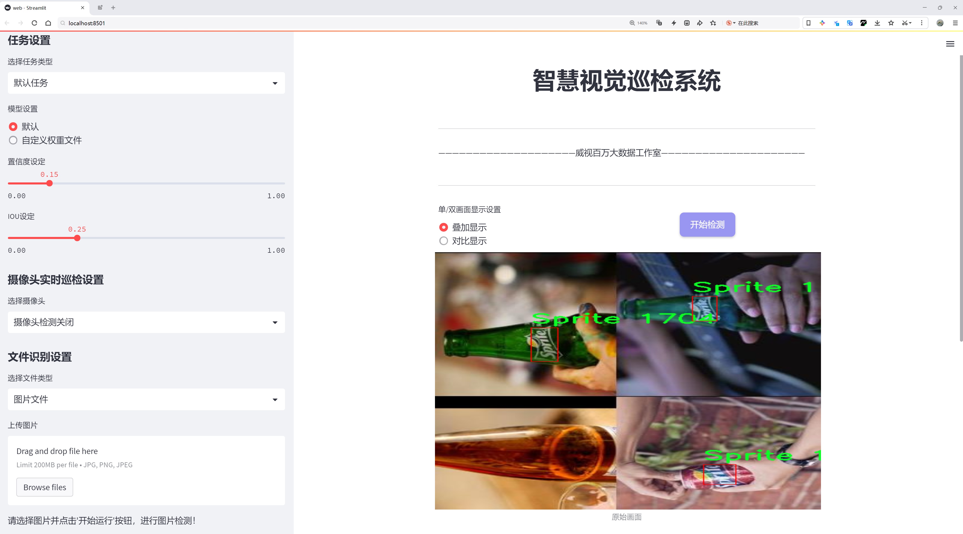
Task: Click the IOU slider handle at 0.25
Action: 77,238
